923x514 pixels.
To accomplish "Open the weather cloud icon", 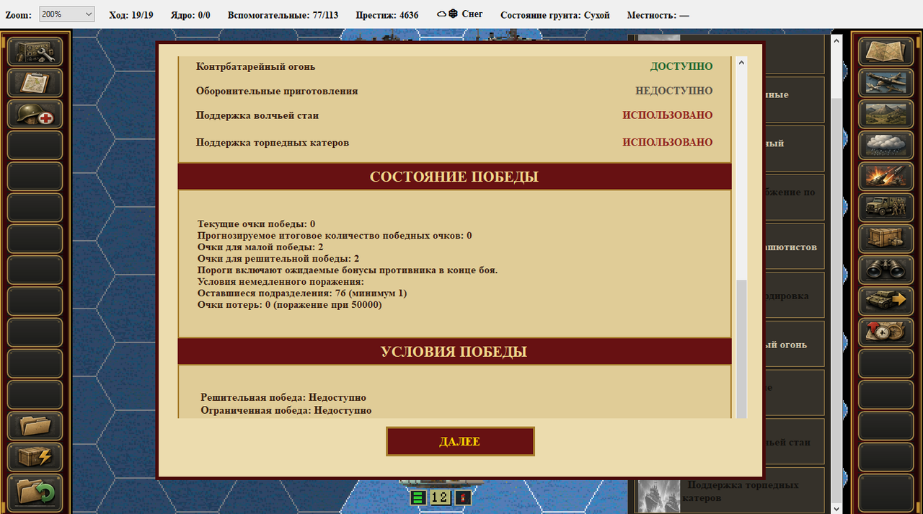I will (887, 145).
